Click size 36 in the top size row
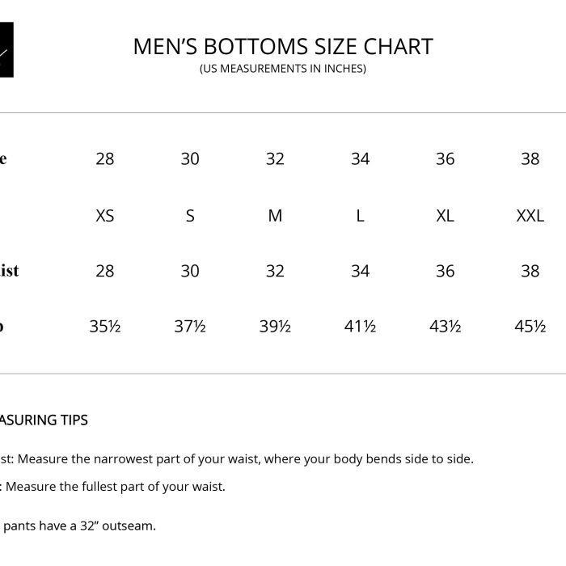This screenshot has height=566, width=566. point(445,158)
